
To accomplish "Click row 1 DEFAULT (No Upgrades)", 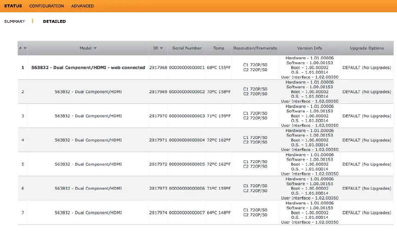I will [x=367, y=67].
